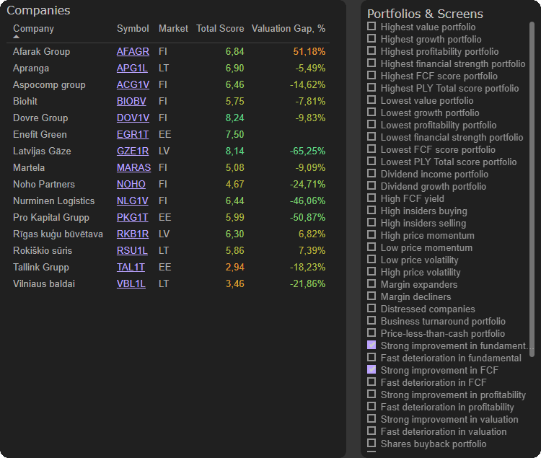Uncheck Strong improvement in fundamental screen
The image size is (541, 458).
[x=371, y=345]
